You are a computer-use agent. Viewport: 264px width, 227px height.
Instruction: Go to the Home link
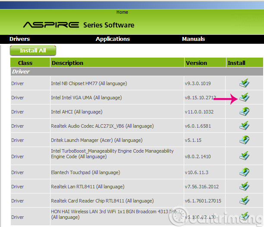[122, 12]
